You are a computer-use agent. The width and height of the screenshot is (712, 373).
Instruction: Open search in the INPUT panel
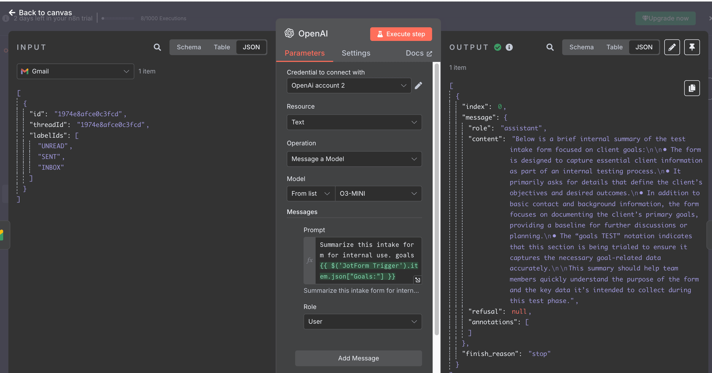157,47
